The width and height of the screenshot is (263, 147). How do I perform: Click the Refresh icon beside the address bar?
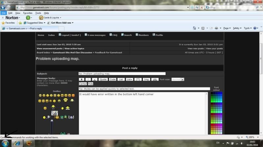197,7
